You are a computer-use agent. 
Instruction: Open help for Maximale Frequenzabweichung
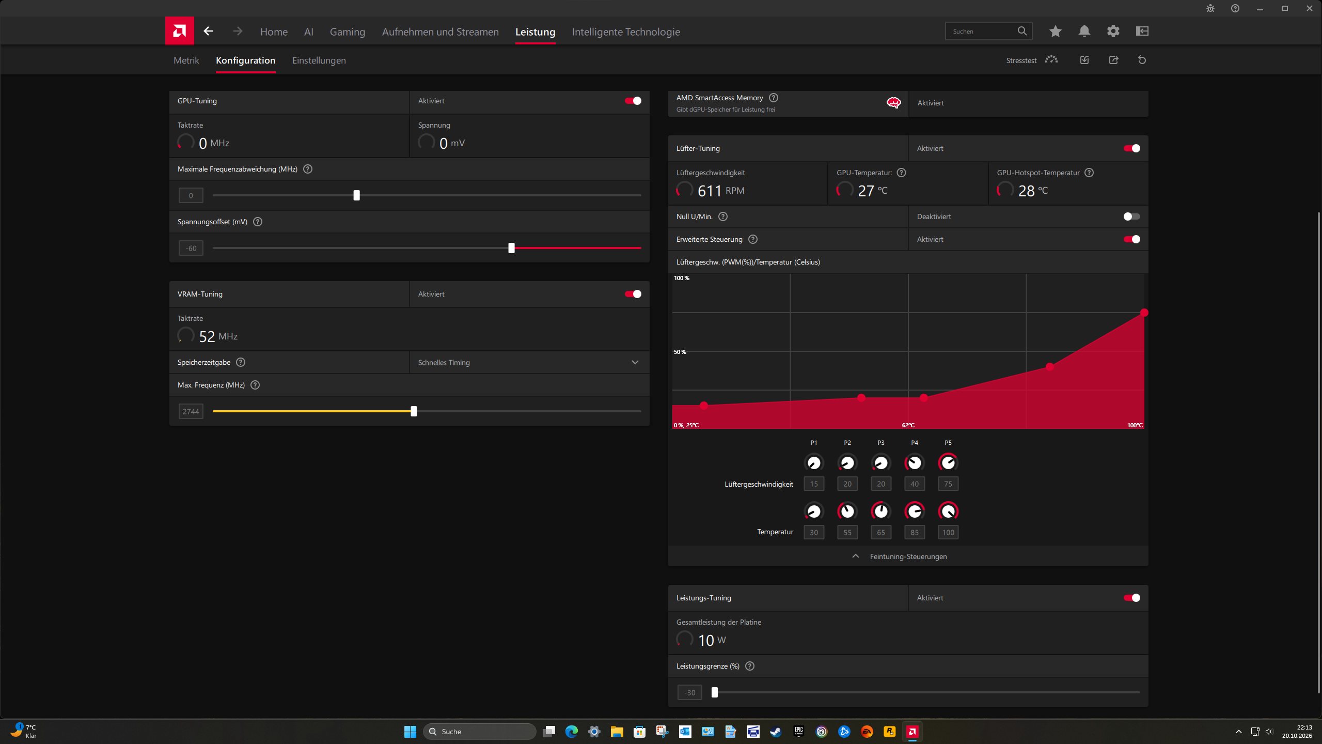[x=308, y=169]
